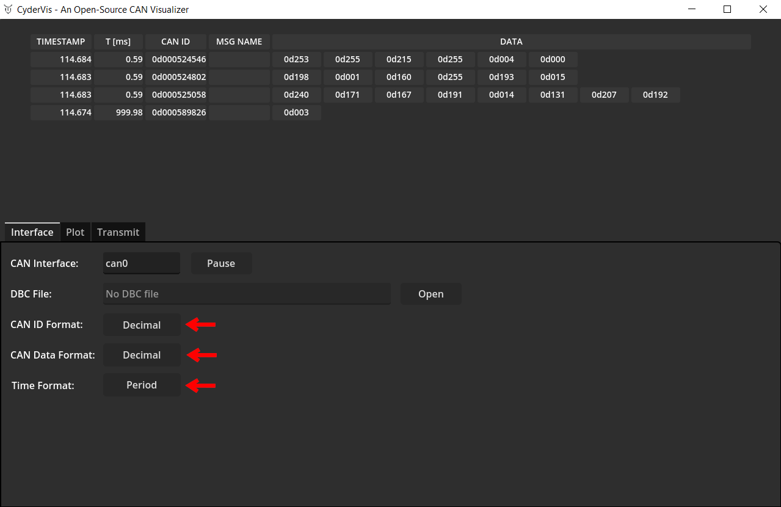Open a DBC file
This screenshot has height=507, width=781.
pyautogui.click(x=430, y=294)
